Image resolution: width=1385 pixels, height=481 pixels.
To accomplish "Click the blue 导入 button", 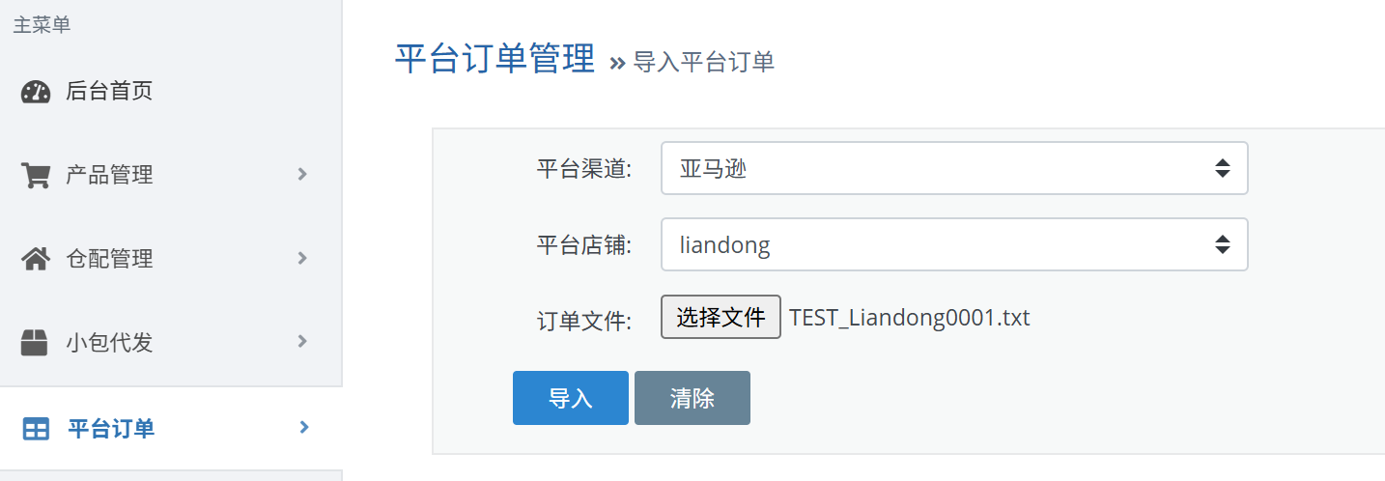I will tap(571, 398).
